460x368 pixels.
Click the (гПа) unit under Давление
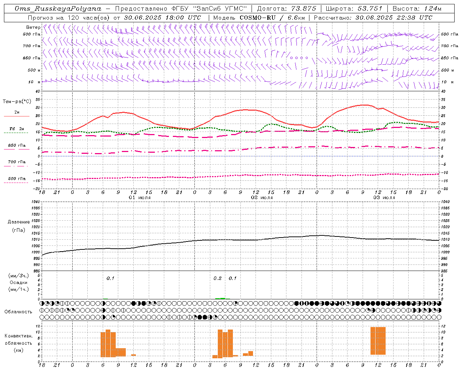tap(18, 230)
